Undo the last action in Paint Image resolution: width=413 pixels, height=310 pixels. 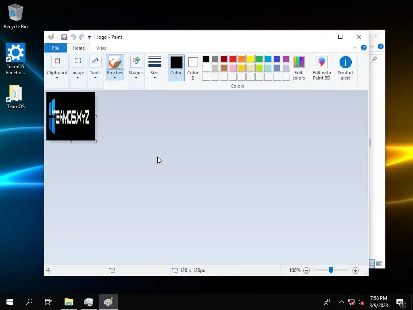pyautogui.click(x=73, y=37)
